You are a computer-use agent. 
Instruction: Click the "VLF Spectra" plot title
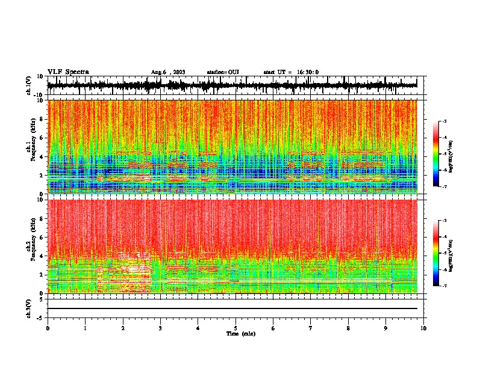point(68,72)
